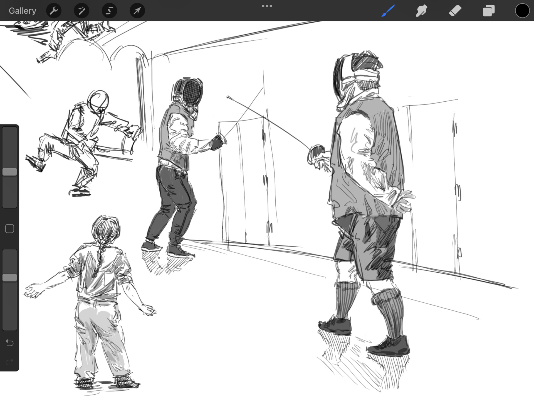Open the Actions menu with the wrench icon
This screenshot has width=534, height=401.
tap(54, 11)
